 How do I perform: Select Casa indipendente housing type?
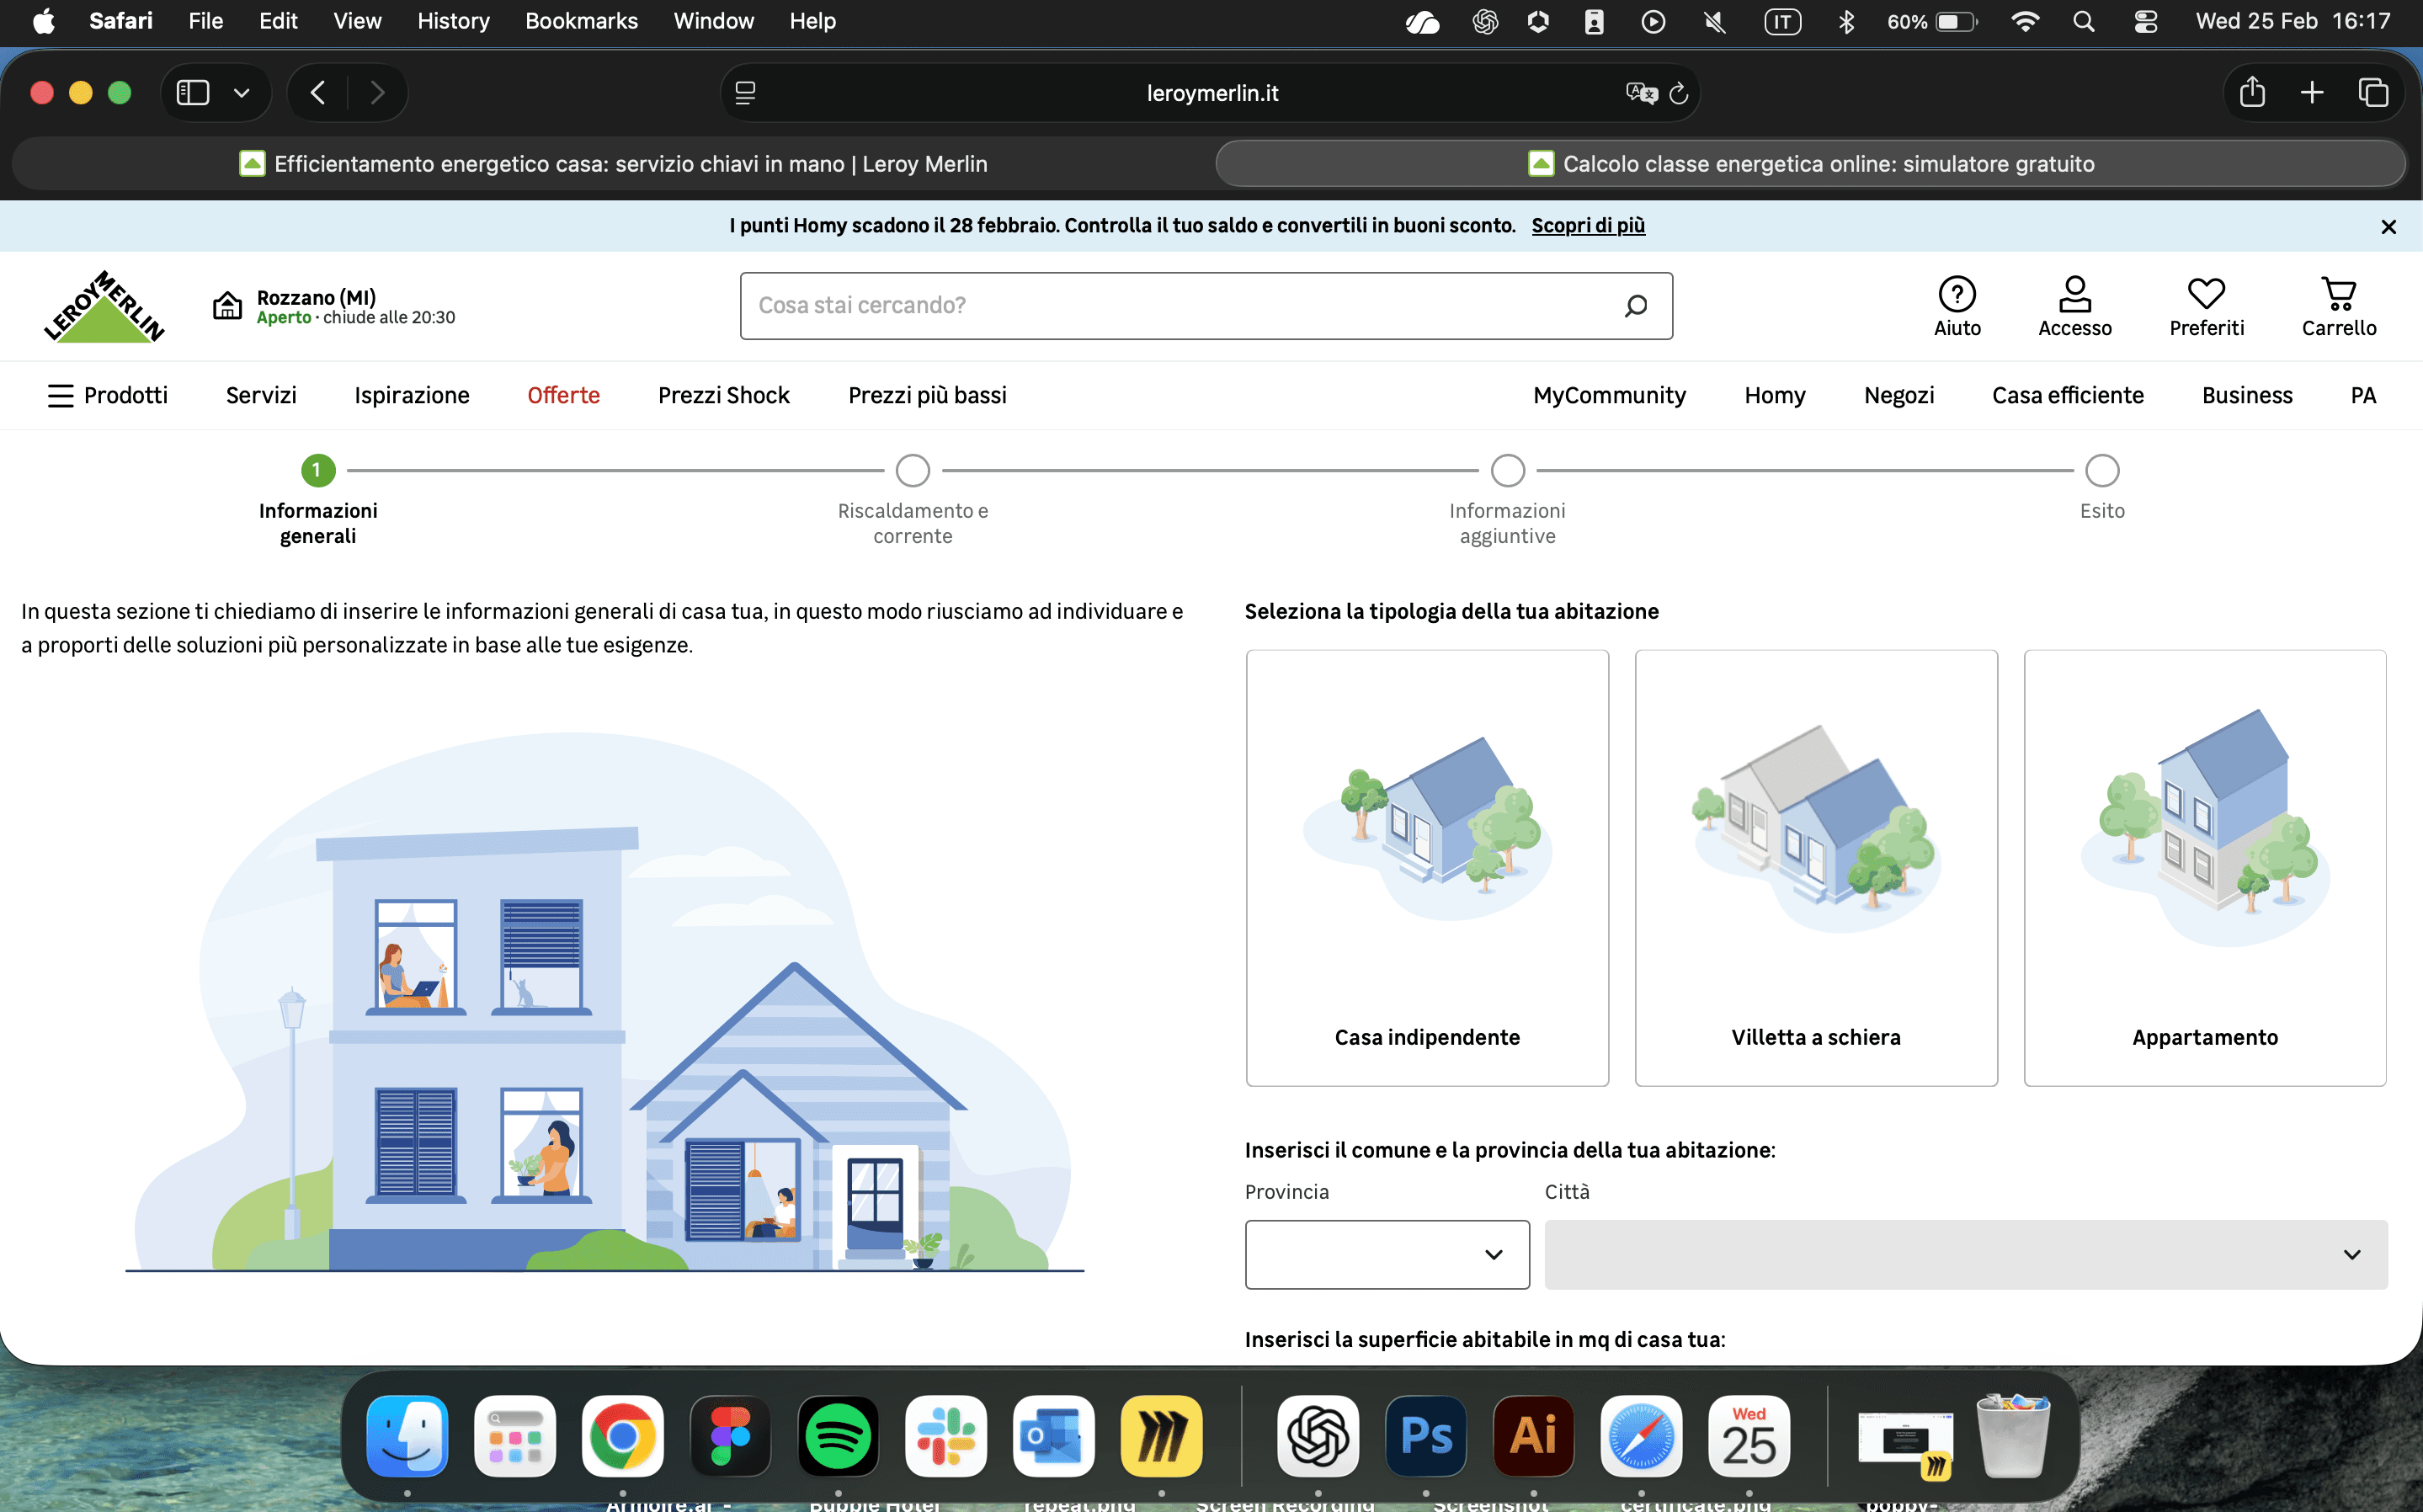[x=1426, y=867]
